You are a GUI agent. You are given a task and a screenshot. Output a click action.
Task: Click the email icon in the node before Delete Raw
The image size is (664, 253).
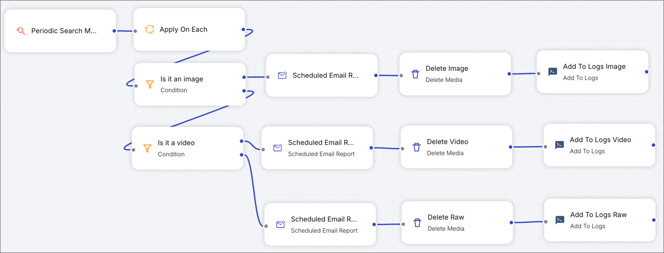pyautogui.click(x=281, y=224)
